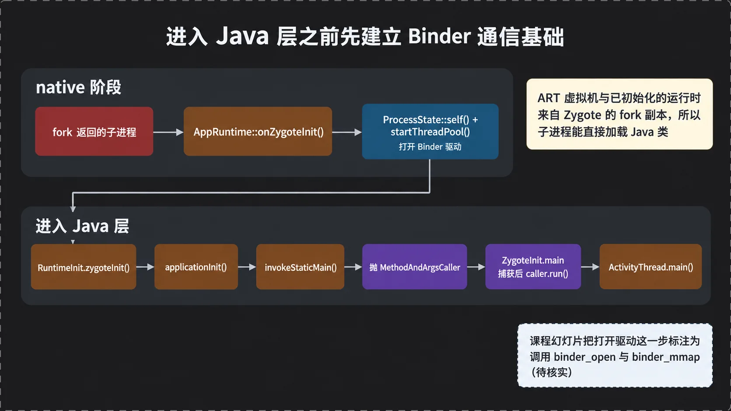Select the AppRuntime::onZygoteInit() node
Image resolution: width=731 pixels, height=411 pixels.
tap(258, 131)
